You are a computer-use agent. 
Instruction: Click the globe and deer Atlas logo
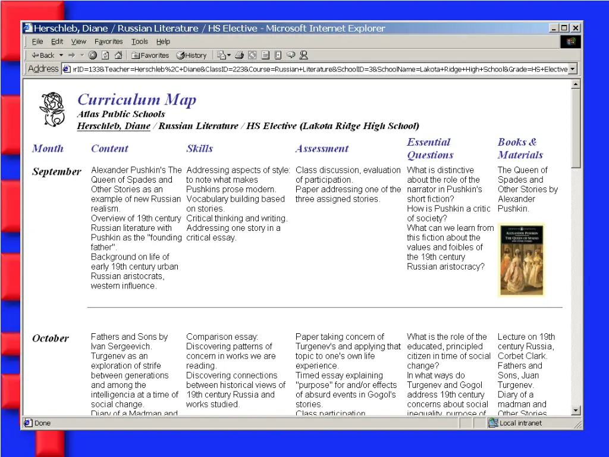[x=52, y=109]
